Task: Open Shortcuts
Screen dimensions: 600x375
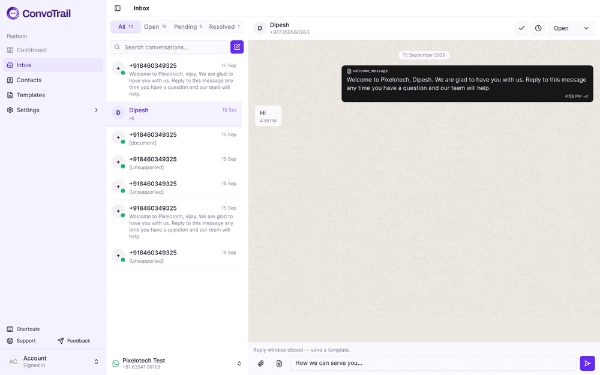Action: tap(23, 329)
